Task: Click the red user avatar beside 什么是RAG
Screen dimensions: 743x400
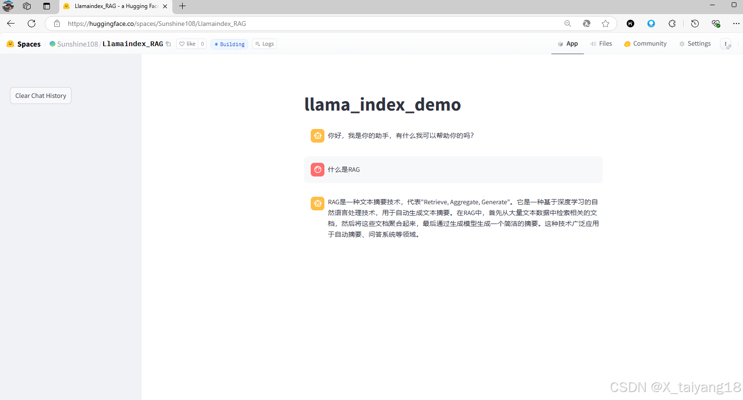Action: 318,169
